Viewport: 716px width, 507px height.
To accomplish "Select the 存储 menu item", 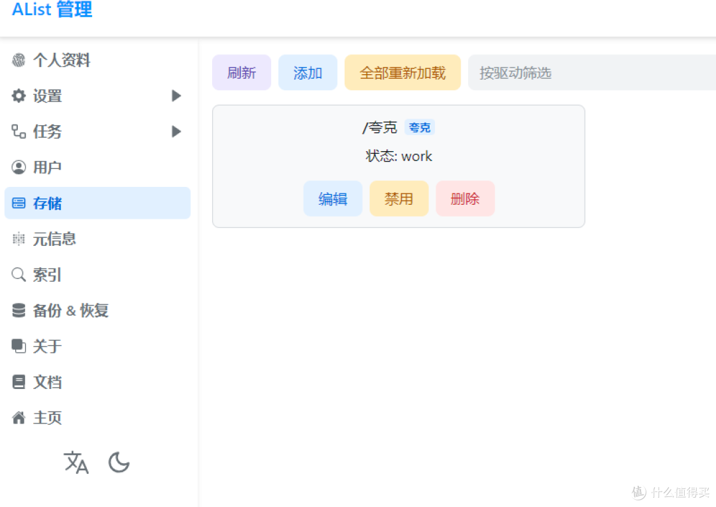I will click(x=97, y=203).
